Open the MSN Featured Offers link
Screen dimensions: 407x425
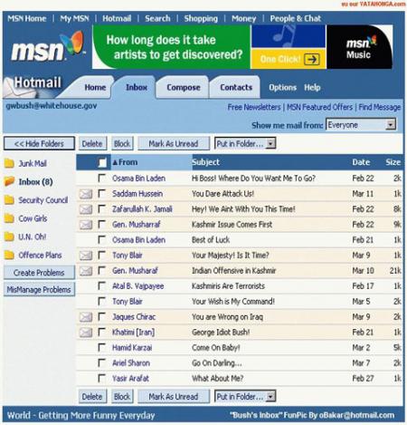tap(319, 107)
